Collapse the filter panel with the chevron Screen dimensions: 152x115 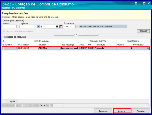tap(76, 35)
